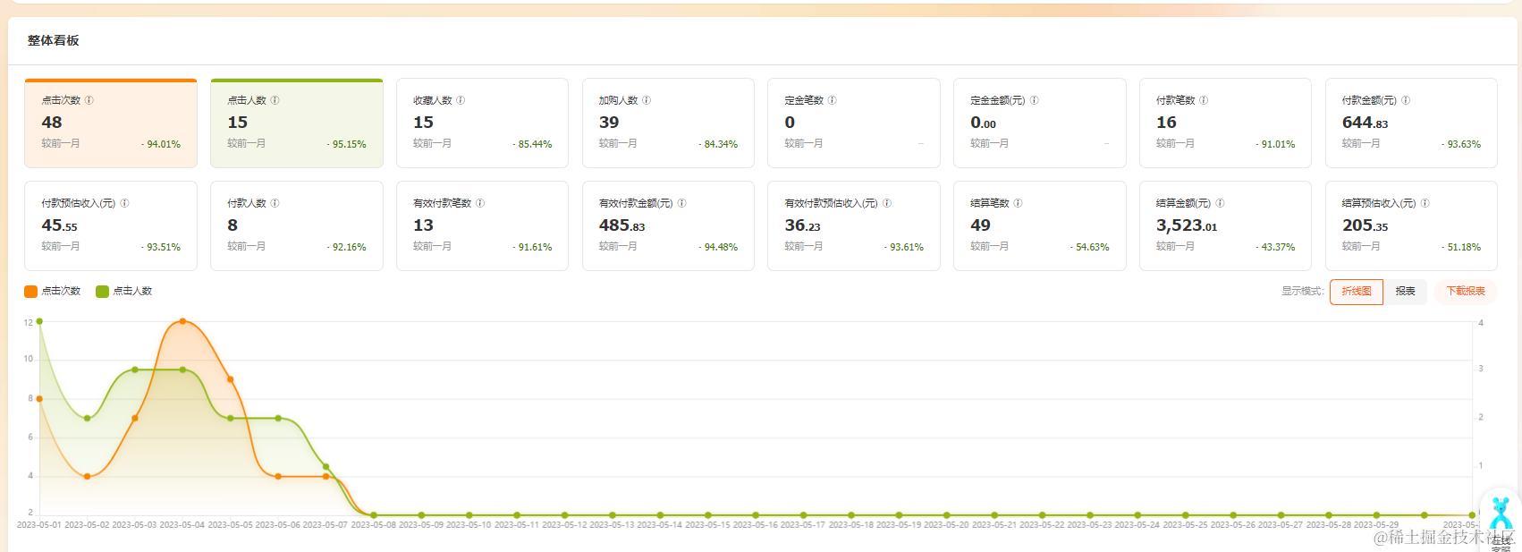The width and height of the screenshot is (1522, 552).
Task: Click info icon next to 付款金额(元)
Action: coord(1406,100)
